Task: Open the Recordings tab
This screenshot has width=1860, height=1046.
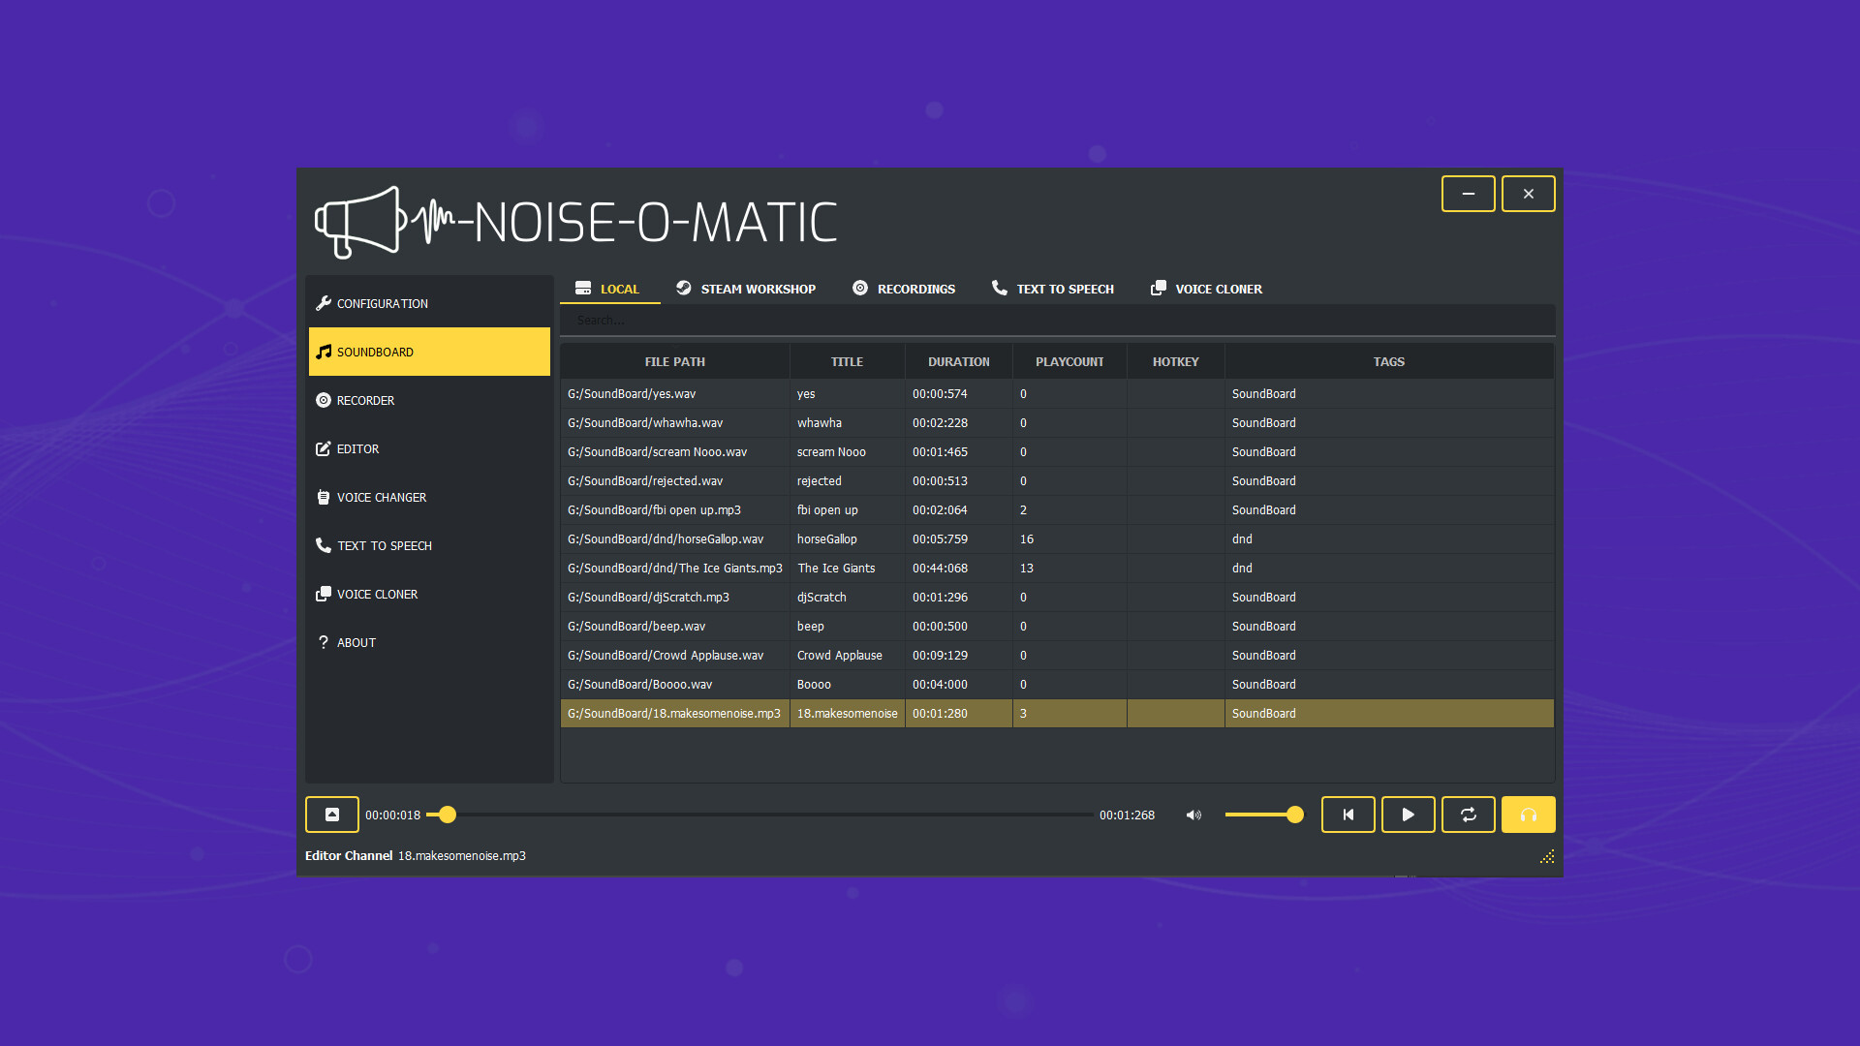Action: 904,289
